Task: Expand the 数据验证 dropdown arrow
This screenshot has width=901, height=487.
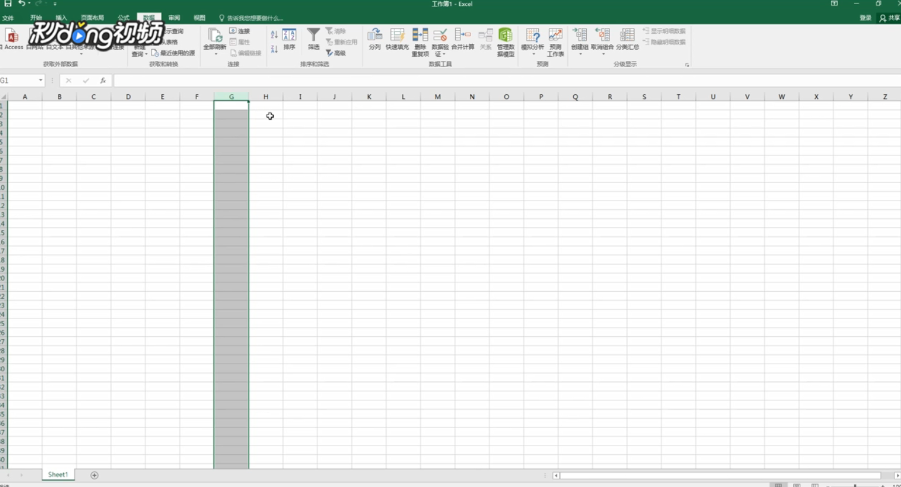Action: point(443,54)
